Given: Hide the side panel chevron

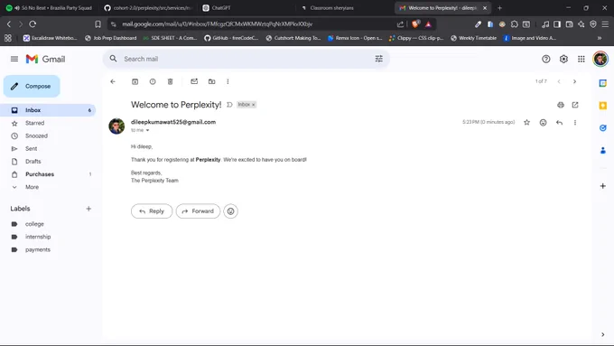Looking at the screenshot, I should coord(602,334).
